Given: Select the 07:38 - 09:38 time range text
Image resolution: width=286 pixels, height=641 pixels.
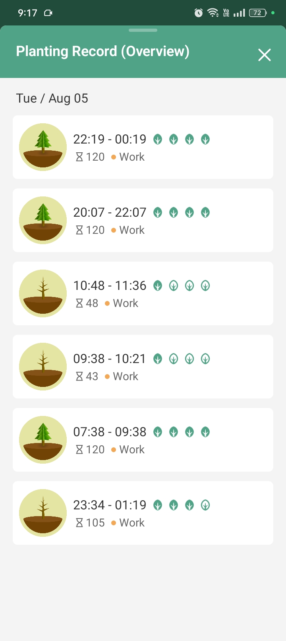Looking at the screenshot, I should [110, 432].
